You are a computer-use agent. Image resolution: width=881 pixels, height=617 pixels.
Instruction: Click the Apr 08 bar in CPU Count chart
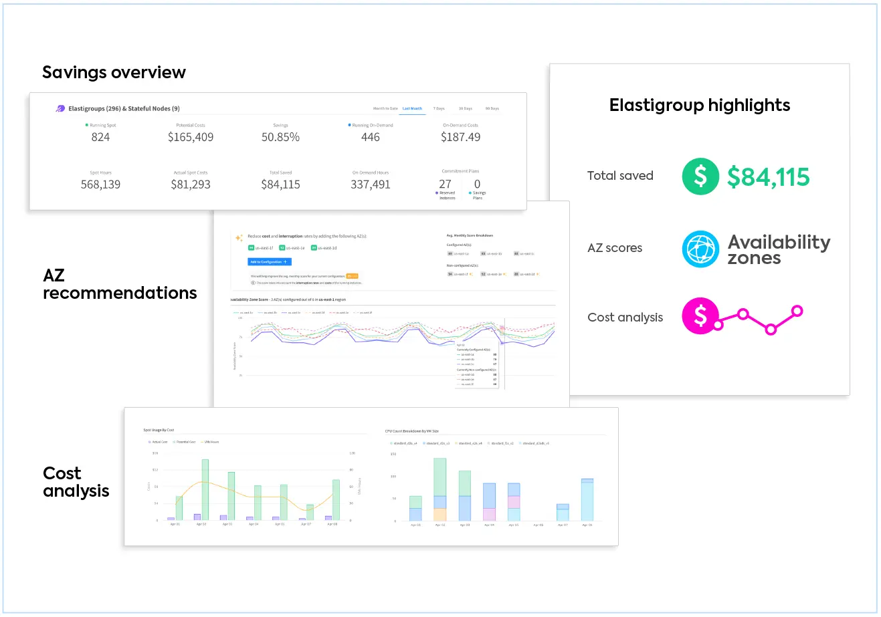pyautogui.click(x=587, y=500)
